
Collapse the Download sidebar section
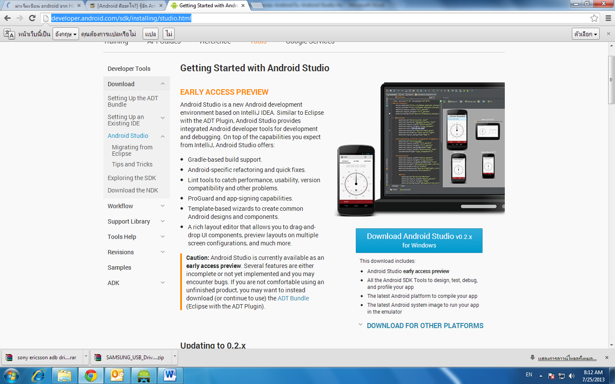(x=163, y=84)
